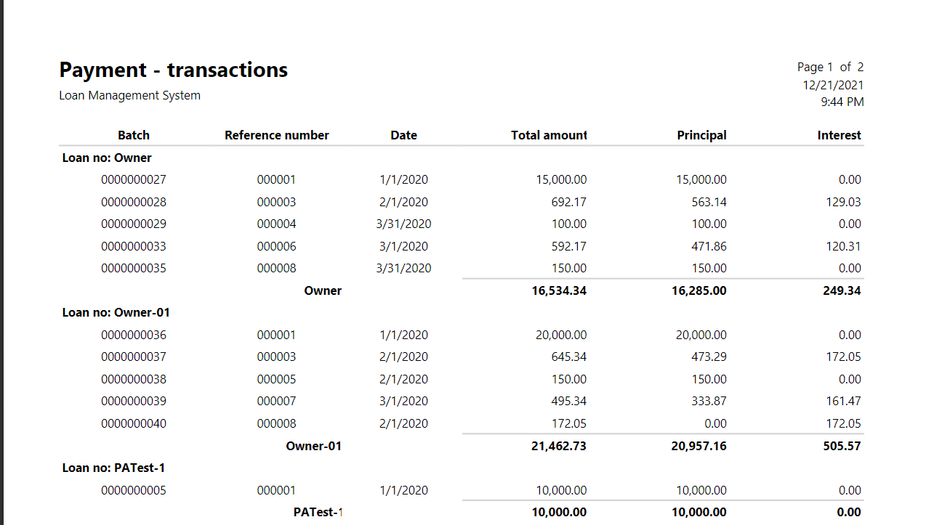Click the Loan Management System subtitle
Viewport: 926px width, 525px height.
click(129, 95)
